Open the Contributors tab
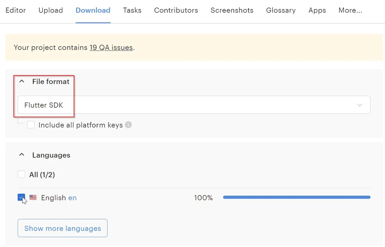385x247 pixels. click(176, 11)
